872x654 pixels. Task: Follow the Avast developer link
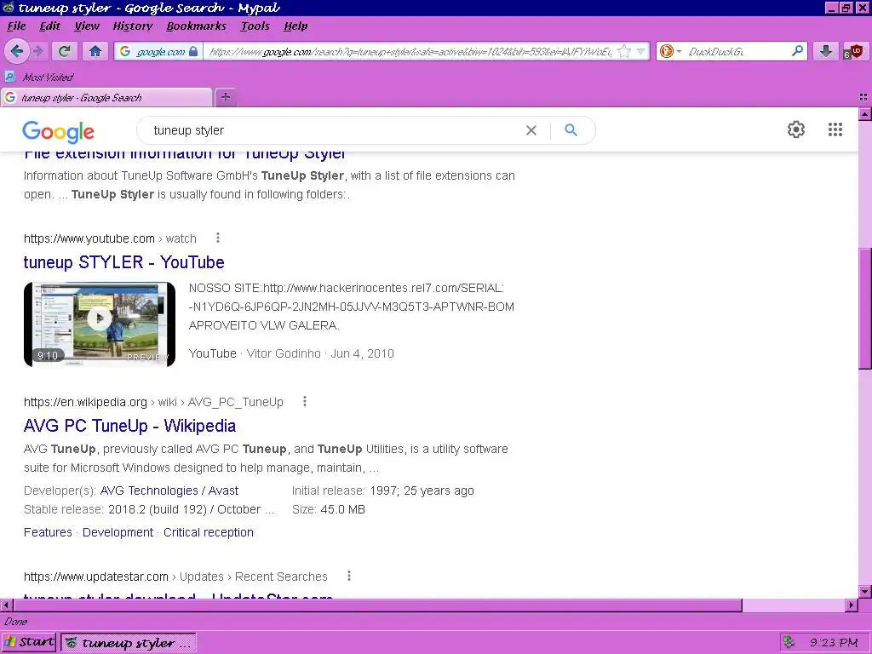click(223, 490)
